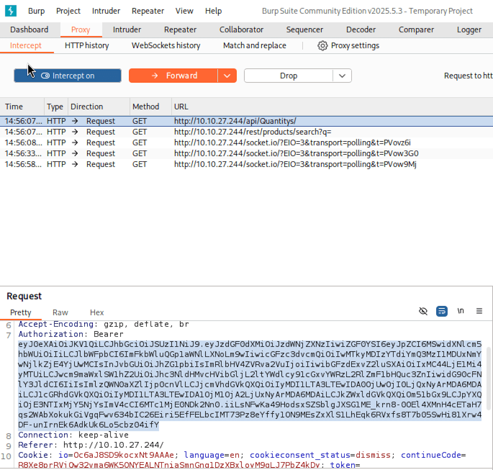Toggle the hide non-printable characters eye icon
Viewport: 493px width, 470px height.
423,311
